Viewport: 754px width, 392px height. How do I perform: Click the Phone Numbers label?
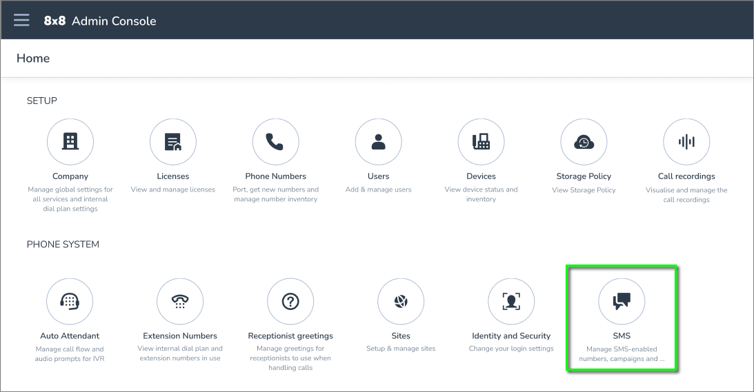click(x=275, y=176)
